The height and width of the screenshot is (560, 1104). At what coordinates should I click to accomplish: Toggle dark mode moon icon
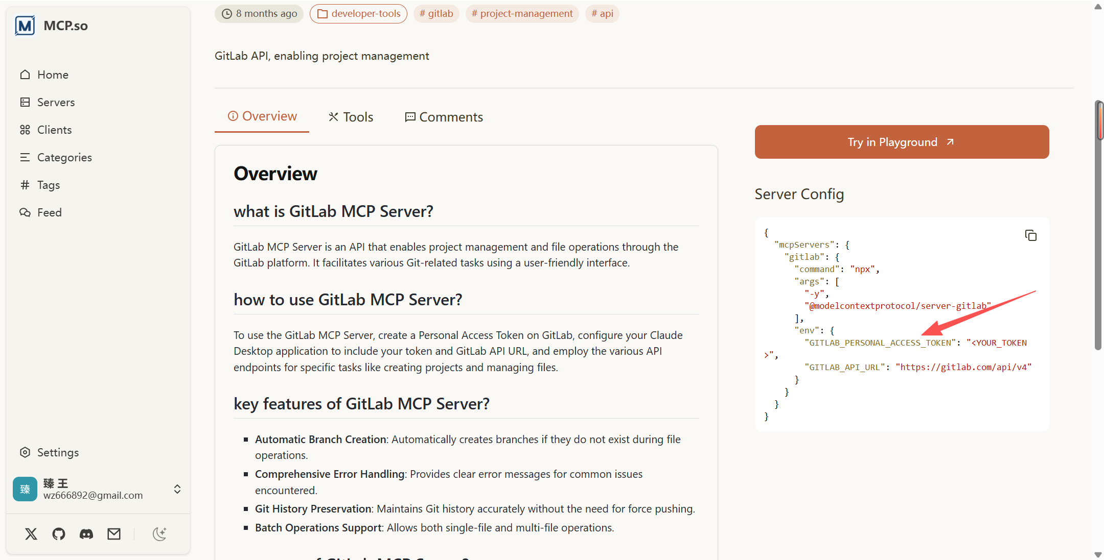(x=159, y=534)
